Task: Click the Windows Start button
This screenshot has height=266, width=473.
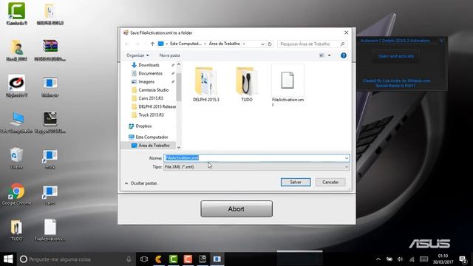Action: (x=8, y=259)
